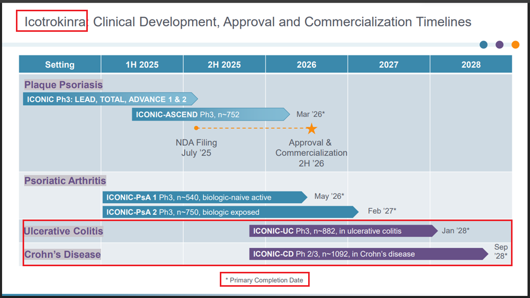Click the ICONIC-UC Ph3 purple arrow bar
The width and height of the screenshot is (530, 298).
pos(342,231)
